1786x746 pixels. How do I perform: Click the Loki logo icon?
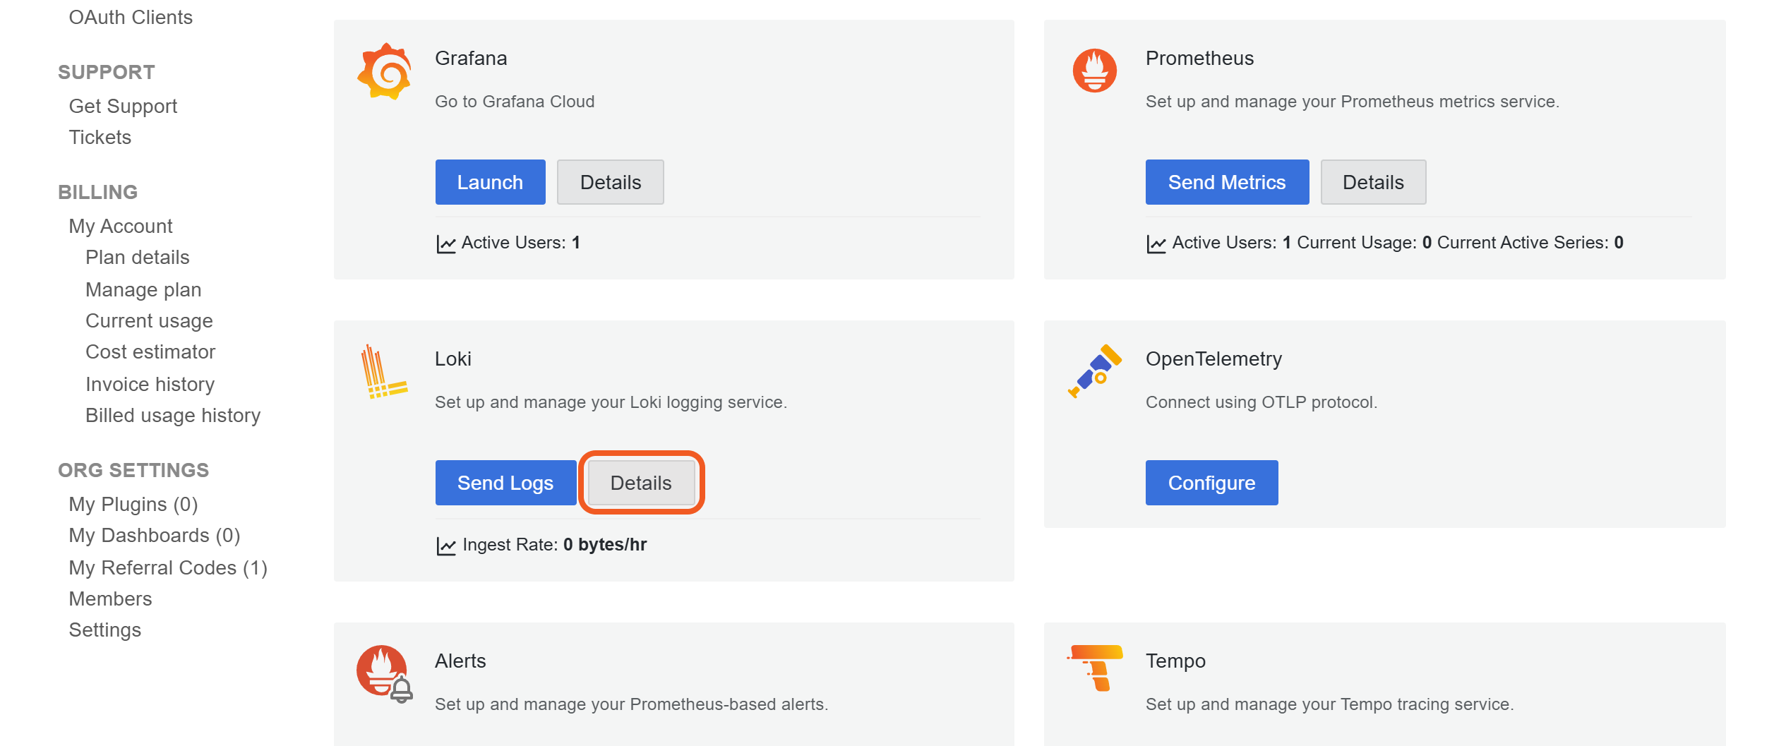coord(383,372)
